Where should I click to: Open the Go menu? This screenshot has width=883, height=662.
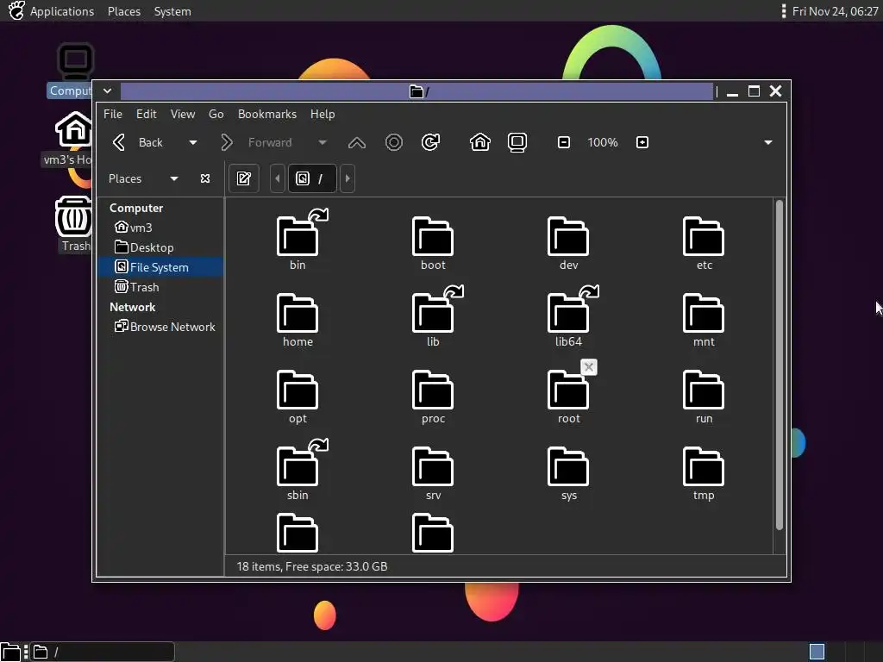click(x=216, y=114)
